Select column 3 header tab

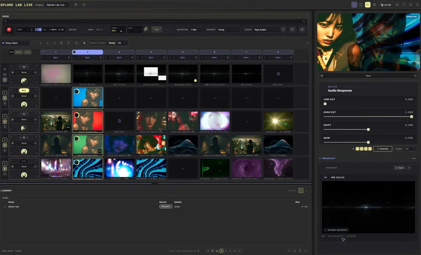pyautogui.click(x=119, y=52)
